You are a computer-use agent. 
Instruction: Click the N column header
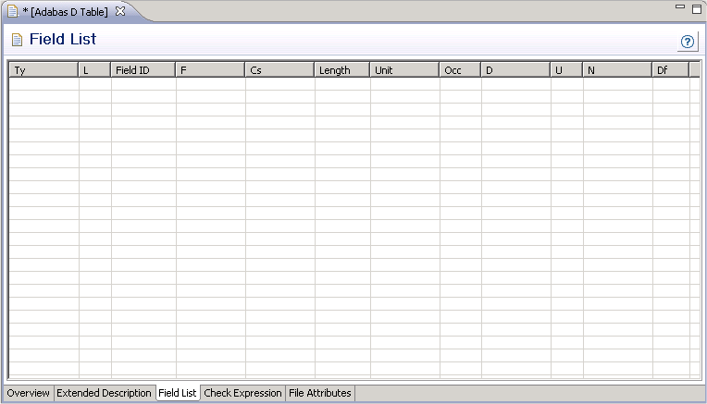(618, 70)
